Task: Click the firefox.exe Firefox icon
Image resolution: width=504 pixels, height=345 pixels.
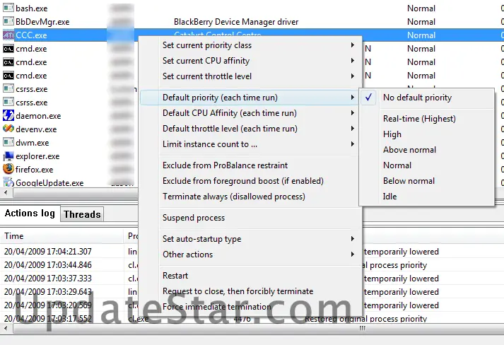Action: pyautogui.click(x=8, y=169)
